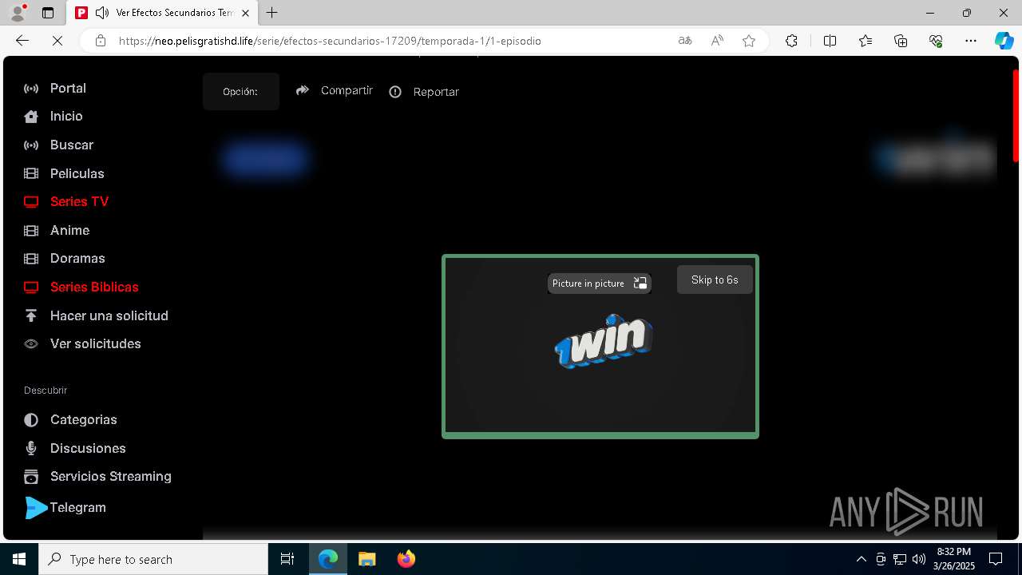This screenshot has width=1022, height=575.
Task: Click the upload arrow icon for solicitud
Action: point(31,315)
